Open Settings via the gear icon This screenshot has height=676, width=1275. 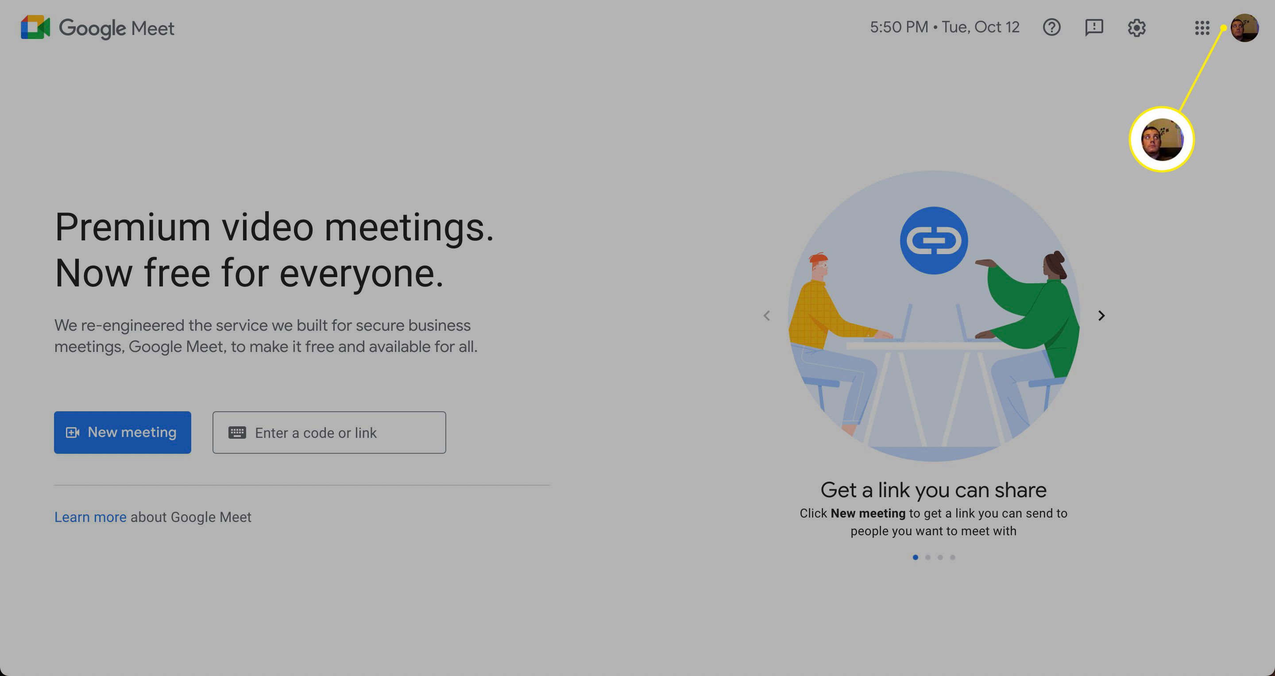click(x=1136, y=28)
